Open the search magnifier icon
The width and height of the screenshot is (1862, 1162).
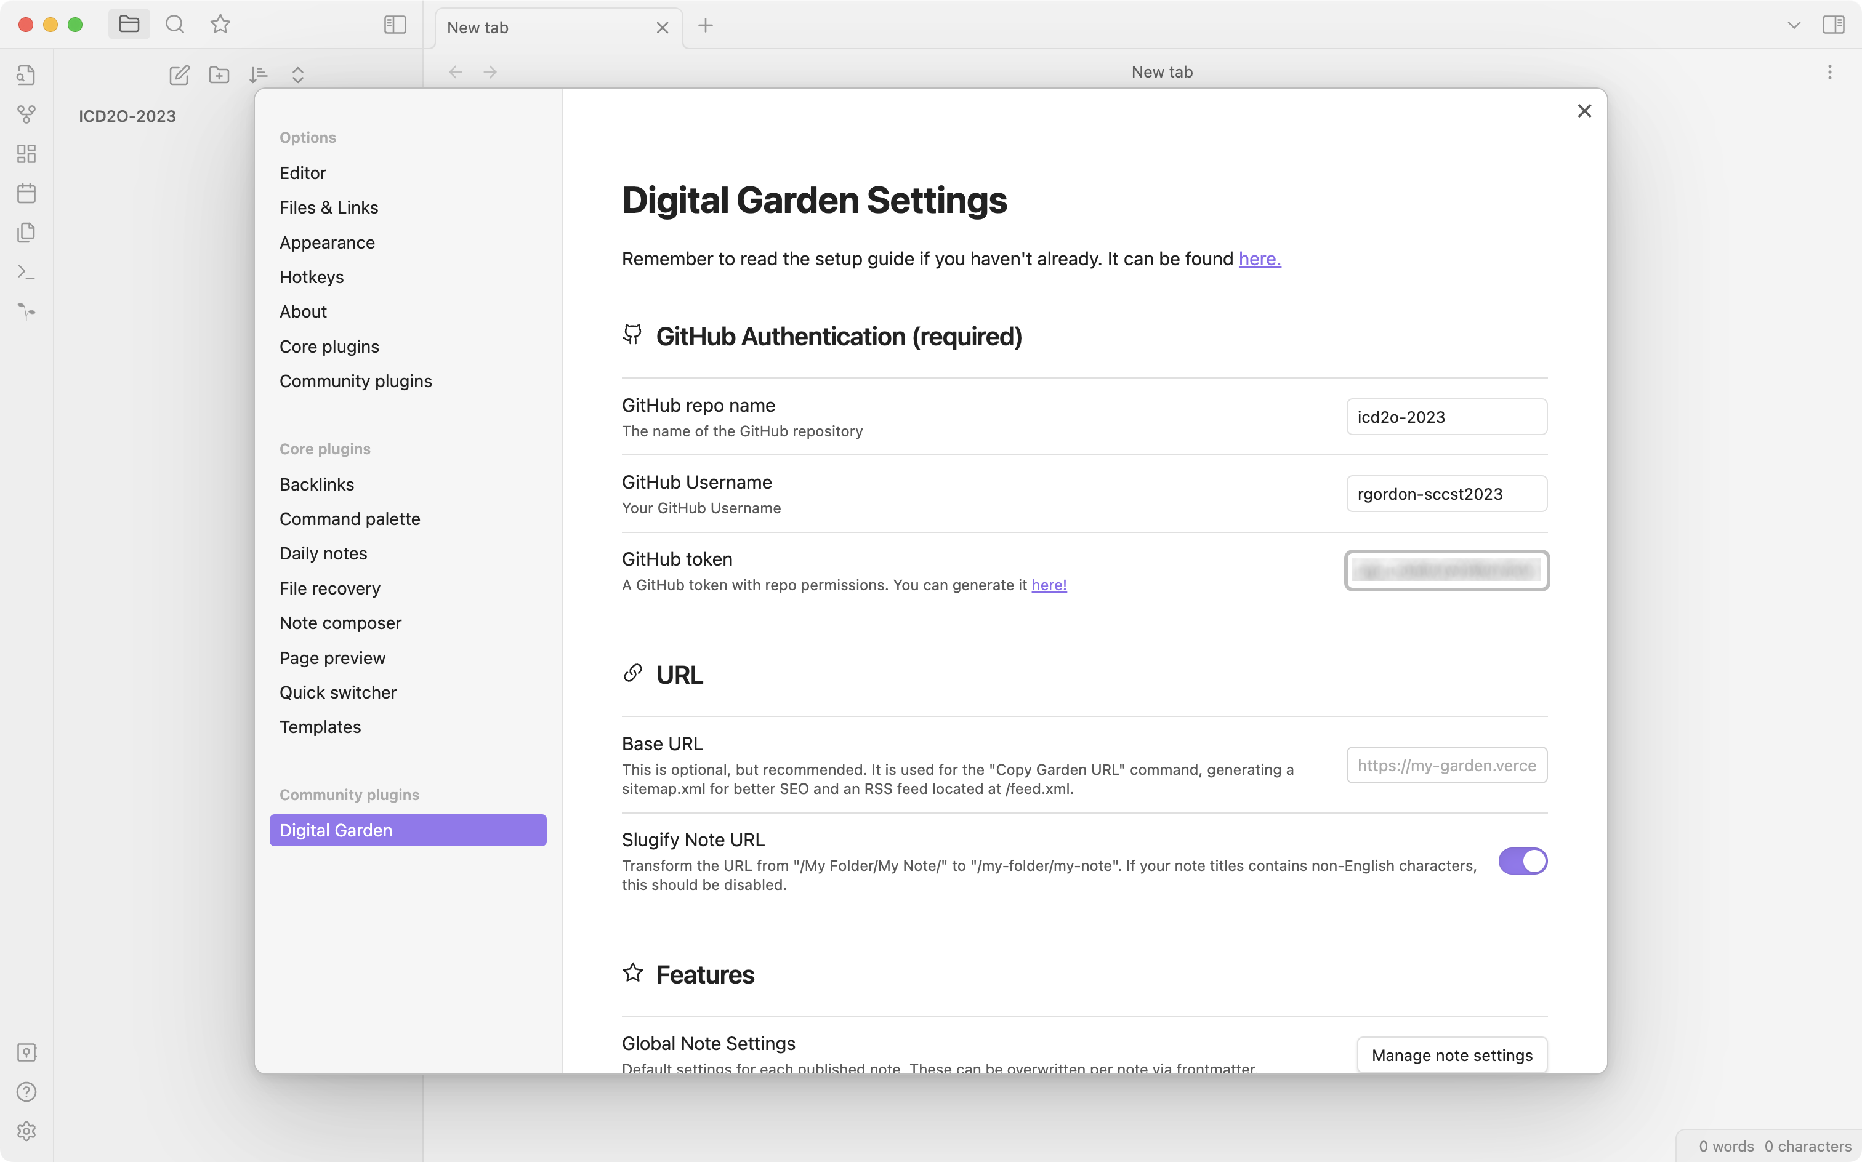[174, 25]
